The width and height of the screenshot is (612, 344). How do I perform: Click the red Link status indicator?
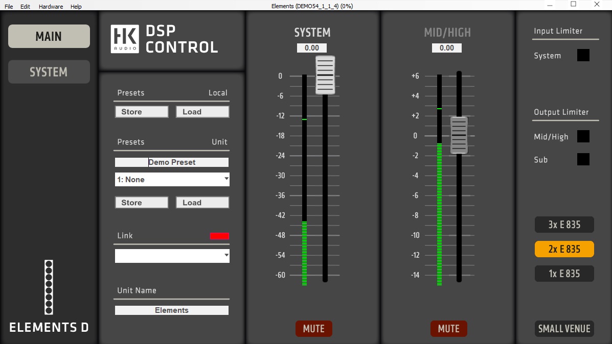coord(219,236)
